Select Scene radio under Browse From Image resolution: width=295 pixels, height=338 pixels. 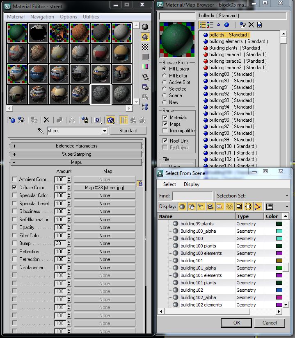click(x=165, y=95)
